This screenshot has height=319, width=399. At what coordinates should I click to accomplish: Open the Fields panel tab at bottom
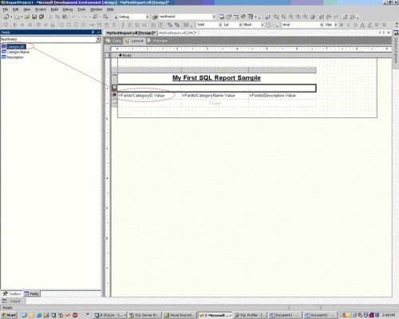click(32, 293)
